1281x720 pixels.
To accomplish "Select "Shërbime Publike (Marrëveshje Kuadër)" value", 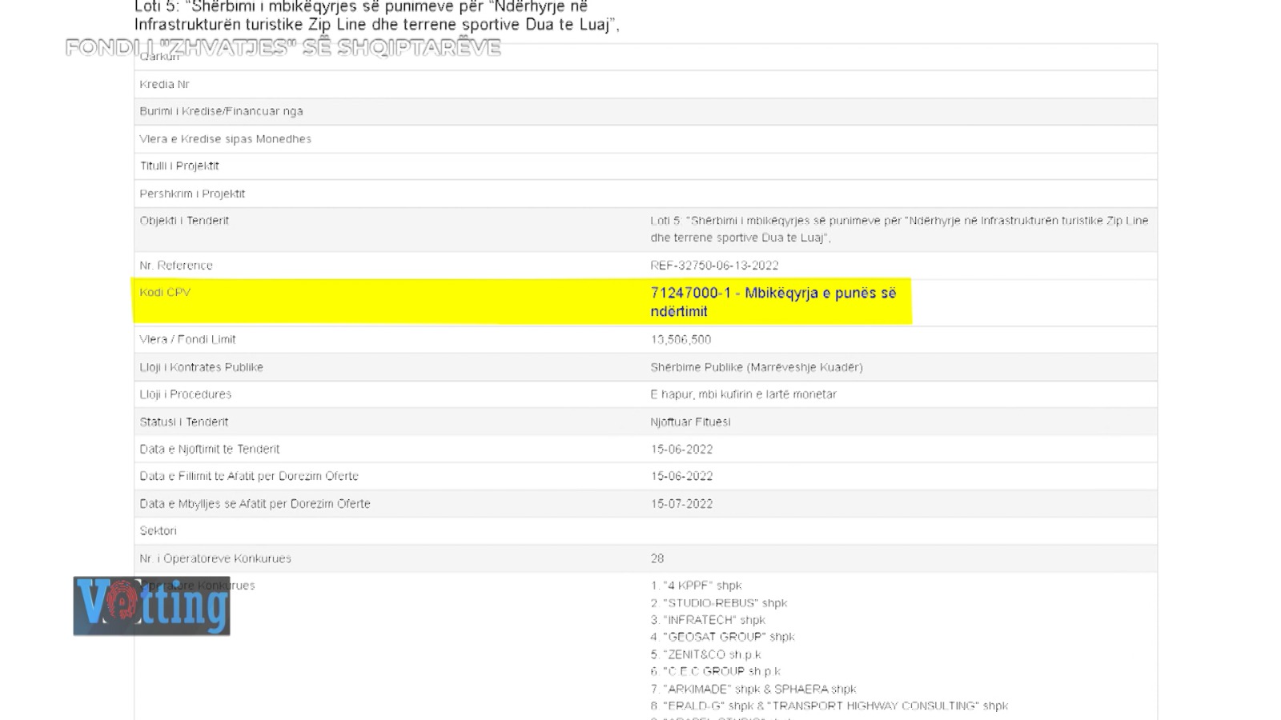I will click(x=756, y=367).
